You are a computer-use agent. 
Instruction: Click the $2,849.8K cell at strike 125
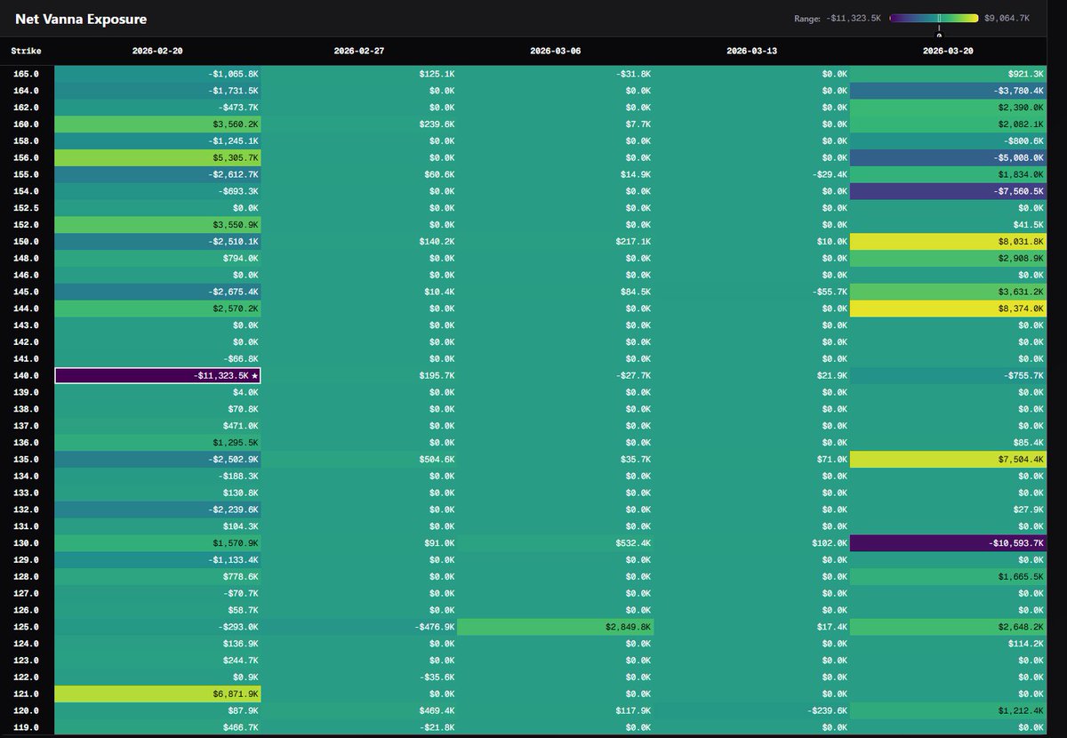click(558, 626)
